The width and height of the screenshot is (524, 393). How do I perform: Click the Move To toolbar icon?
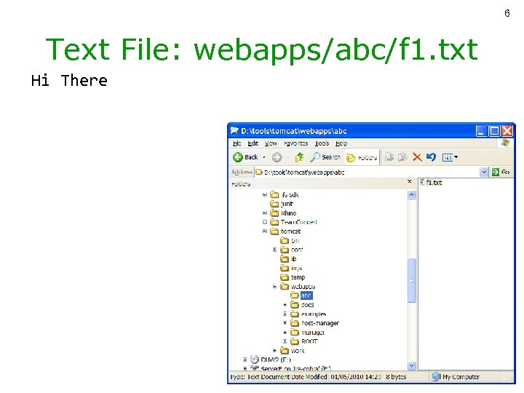click(x=389, y=157)
